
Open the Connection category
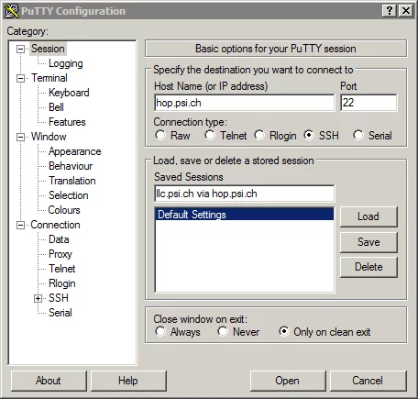pos(55,225)
